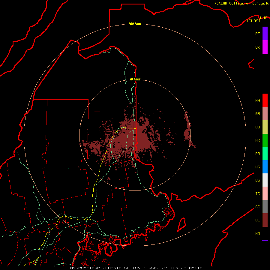Click the HA red legend swatch
This screenshot has width=270, height=270.
[x=265, y=100]
